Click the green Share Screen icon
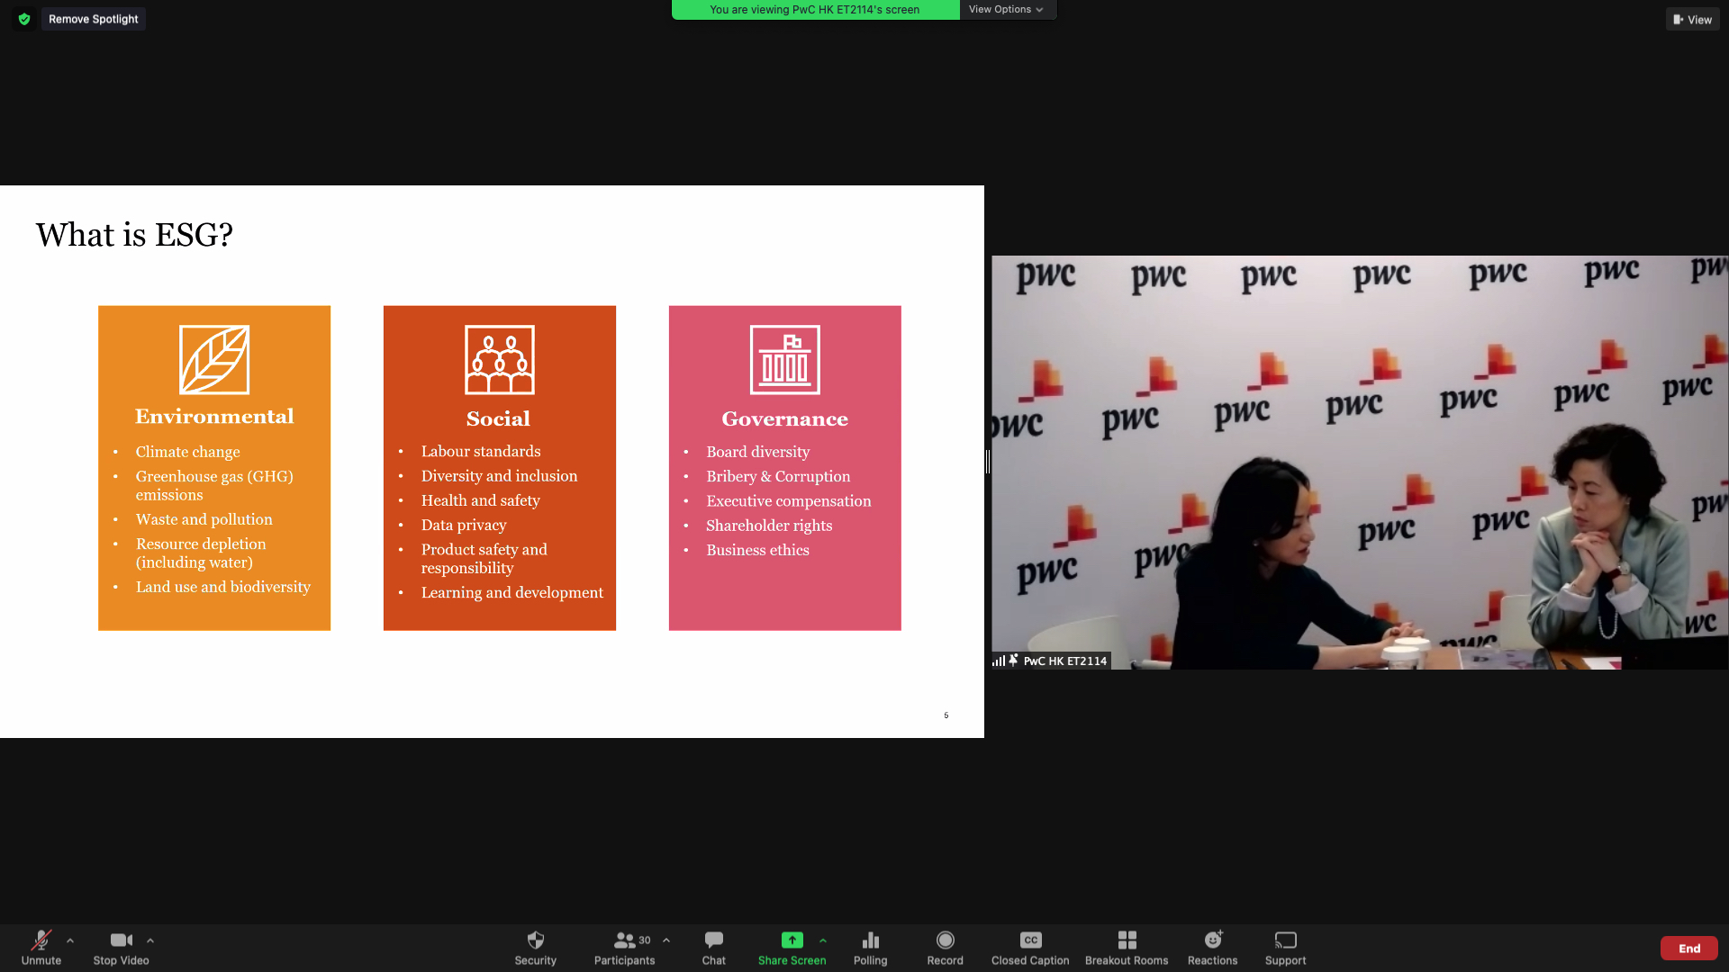This screenshot has height=972, width=1729. [x=792, y=940]
